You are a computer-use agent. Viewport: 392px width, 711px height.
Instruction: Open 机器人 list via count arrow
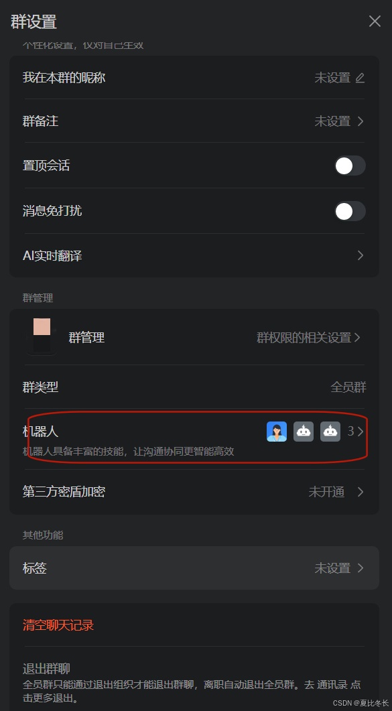(356, 432)
